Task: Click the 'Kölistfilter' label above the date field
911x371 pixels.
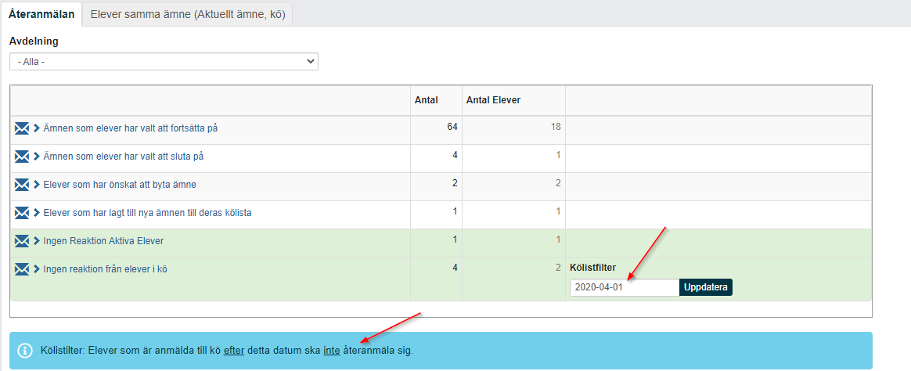Action: pos(592,268)
